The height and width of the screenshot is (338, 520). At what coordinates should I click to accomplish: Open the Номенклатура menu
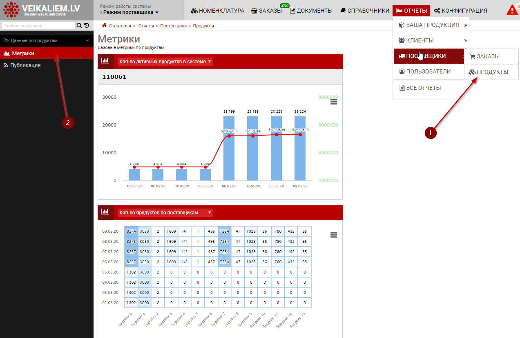[x=217, y=11]
